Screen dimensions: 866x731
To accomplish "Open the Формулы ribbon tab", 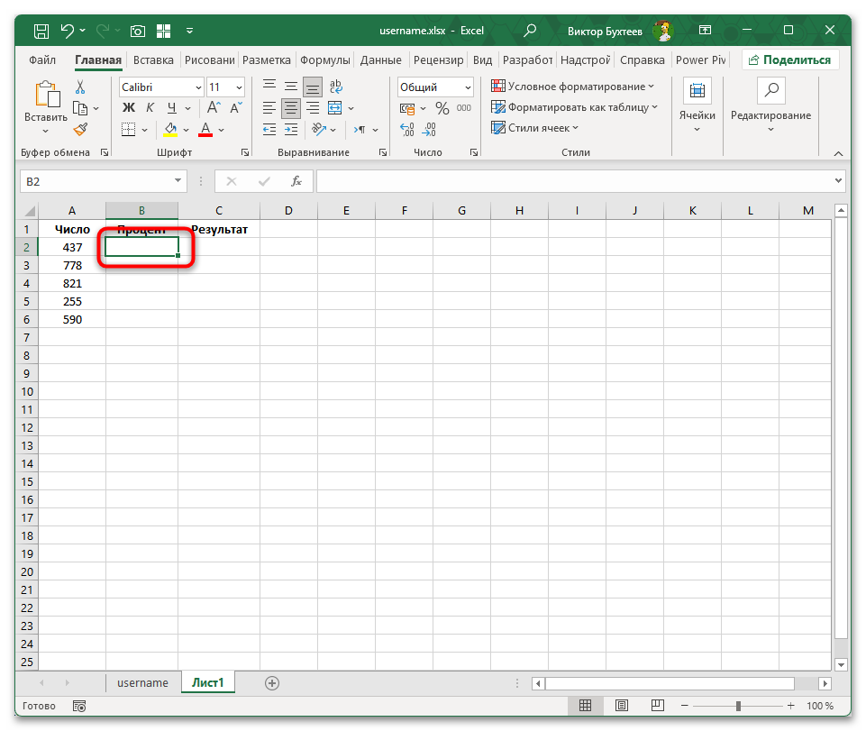I will [x=325, y=59].
